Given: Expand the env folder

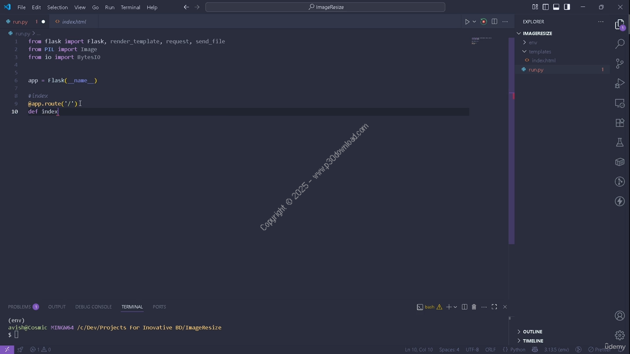Looking at the screenshot, I should coord(533,42).
